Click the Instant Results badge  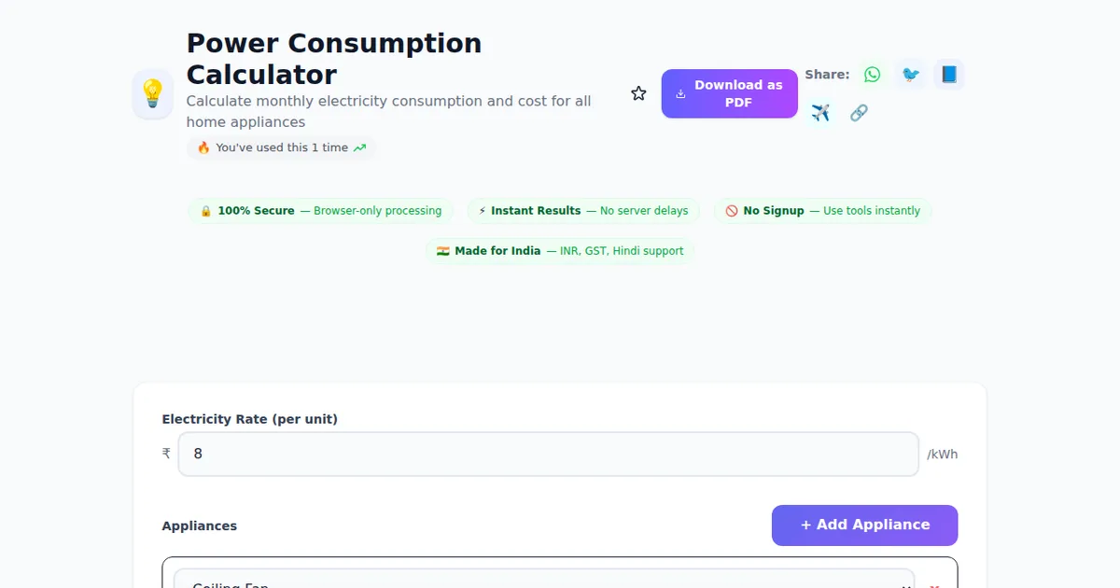point(583,211)
